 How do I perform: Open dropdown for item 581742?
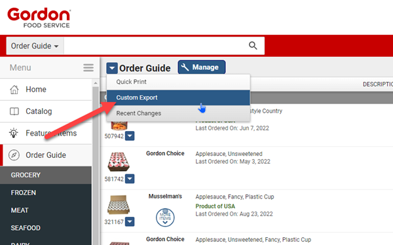point(130,179)
